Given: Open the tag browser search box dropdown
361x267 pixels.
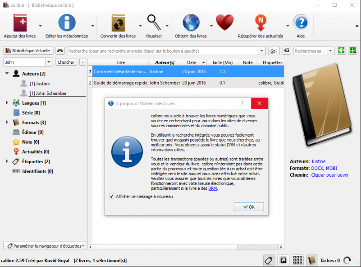Looking at the screenshot, I should (49, 62).
